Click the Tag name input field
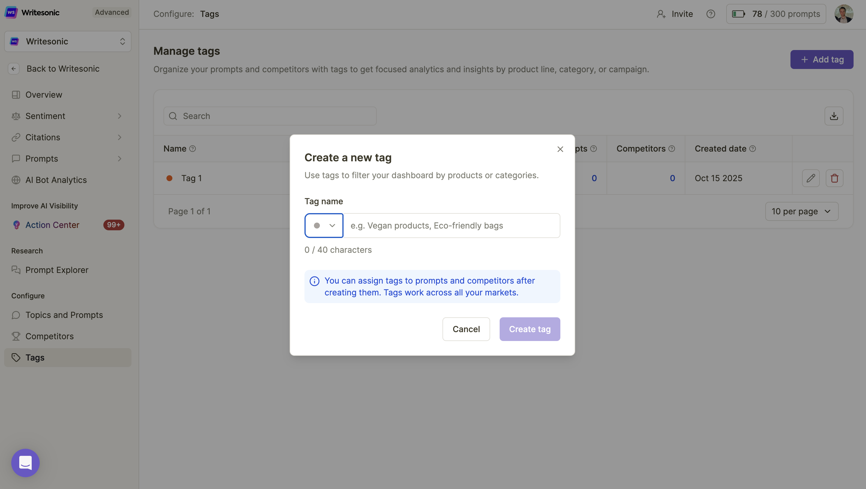 451,226
